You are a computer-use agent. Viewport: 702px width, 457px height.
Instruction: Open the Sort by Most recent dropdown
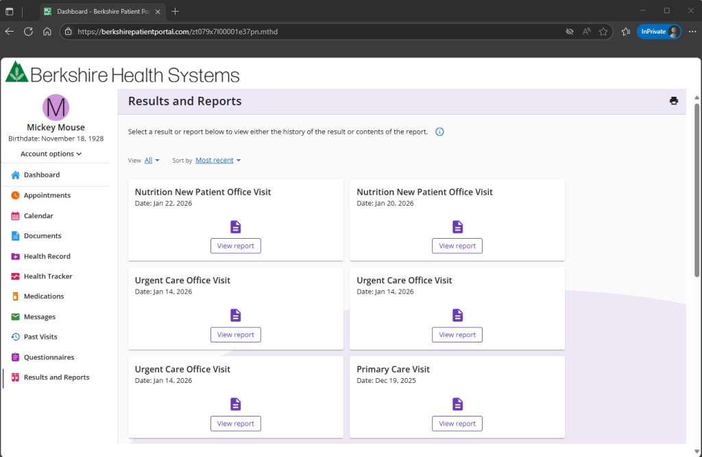[218, 161]
